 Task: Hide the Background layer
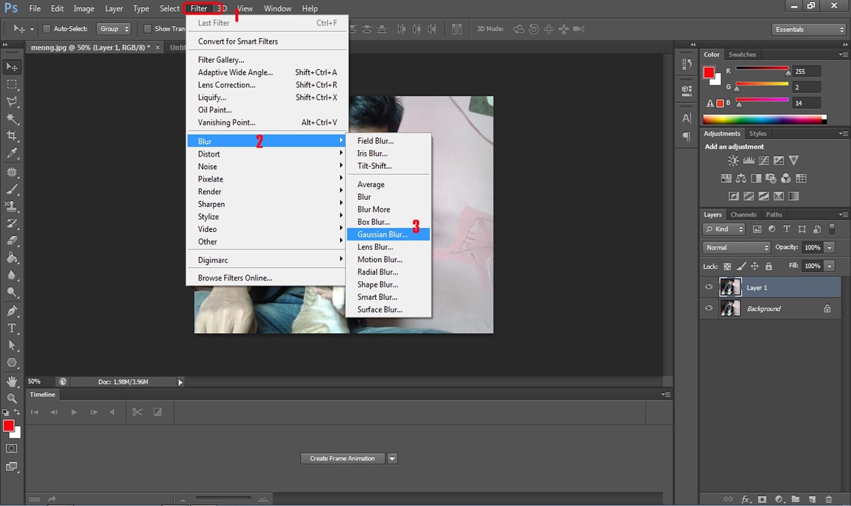click(x=708, y=308)
